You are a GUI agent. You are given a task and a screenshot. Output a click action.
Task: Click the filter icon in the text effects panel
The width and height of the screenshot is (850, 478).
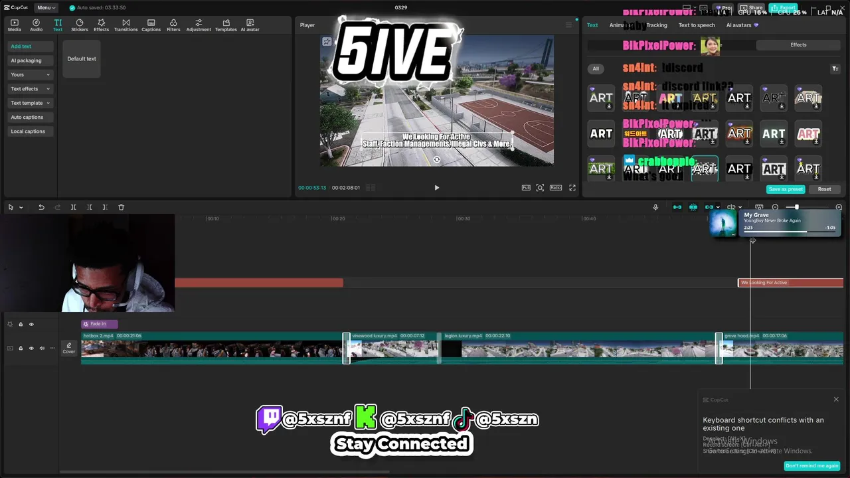click(x=835, y=68)
